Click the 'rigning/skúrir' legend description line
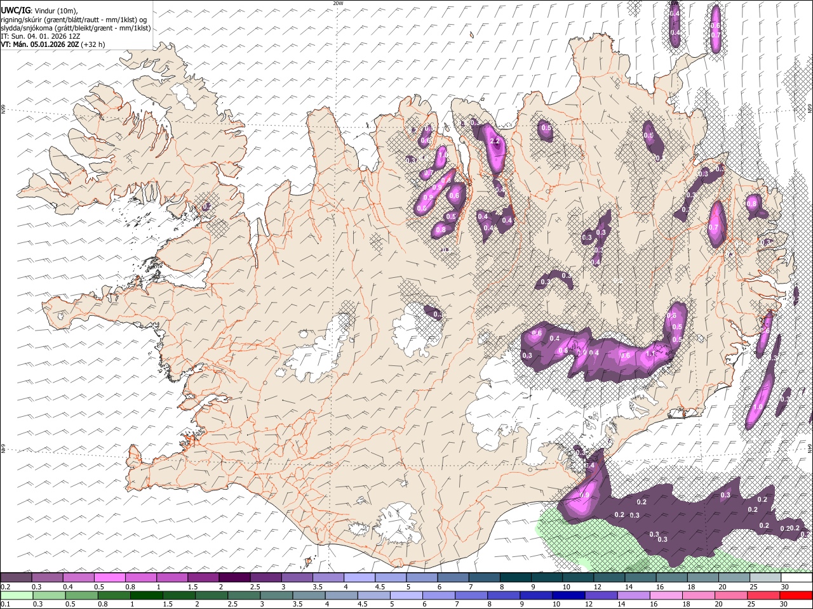The height and width of the screenshot is (609, 813). point(74,20)
